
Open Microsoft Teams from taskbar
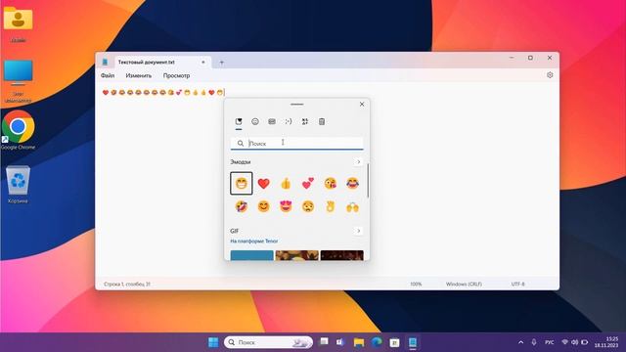point(340,342)
